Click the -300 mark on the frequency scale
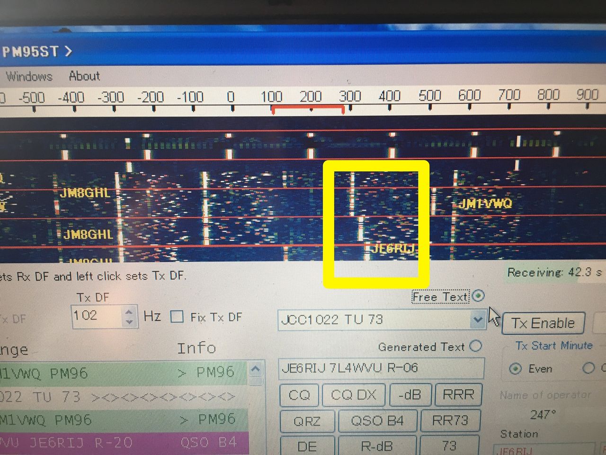 pos(111,97)
